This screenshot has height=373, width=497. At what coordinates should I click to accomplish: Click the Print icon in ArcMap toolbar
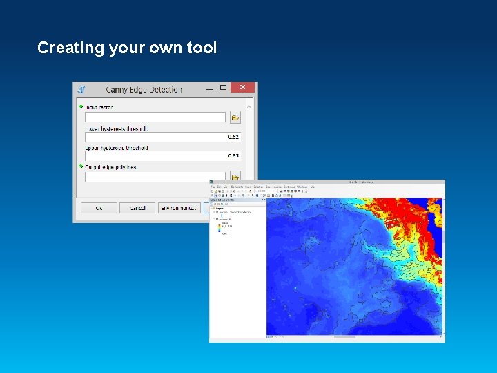(223, 191)
